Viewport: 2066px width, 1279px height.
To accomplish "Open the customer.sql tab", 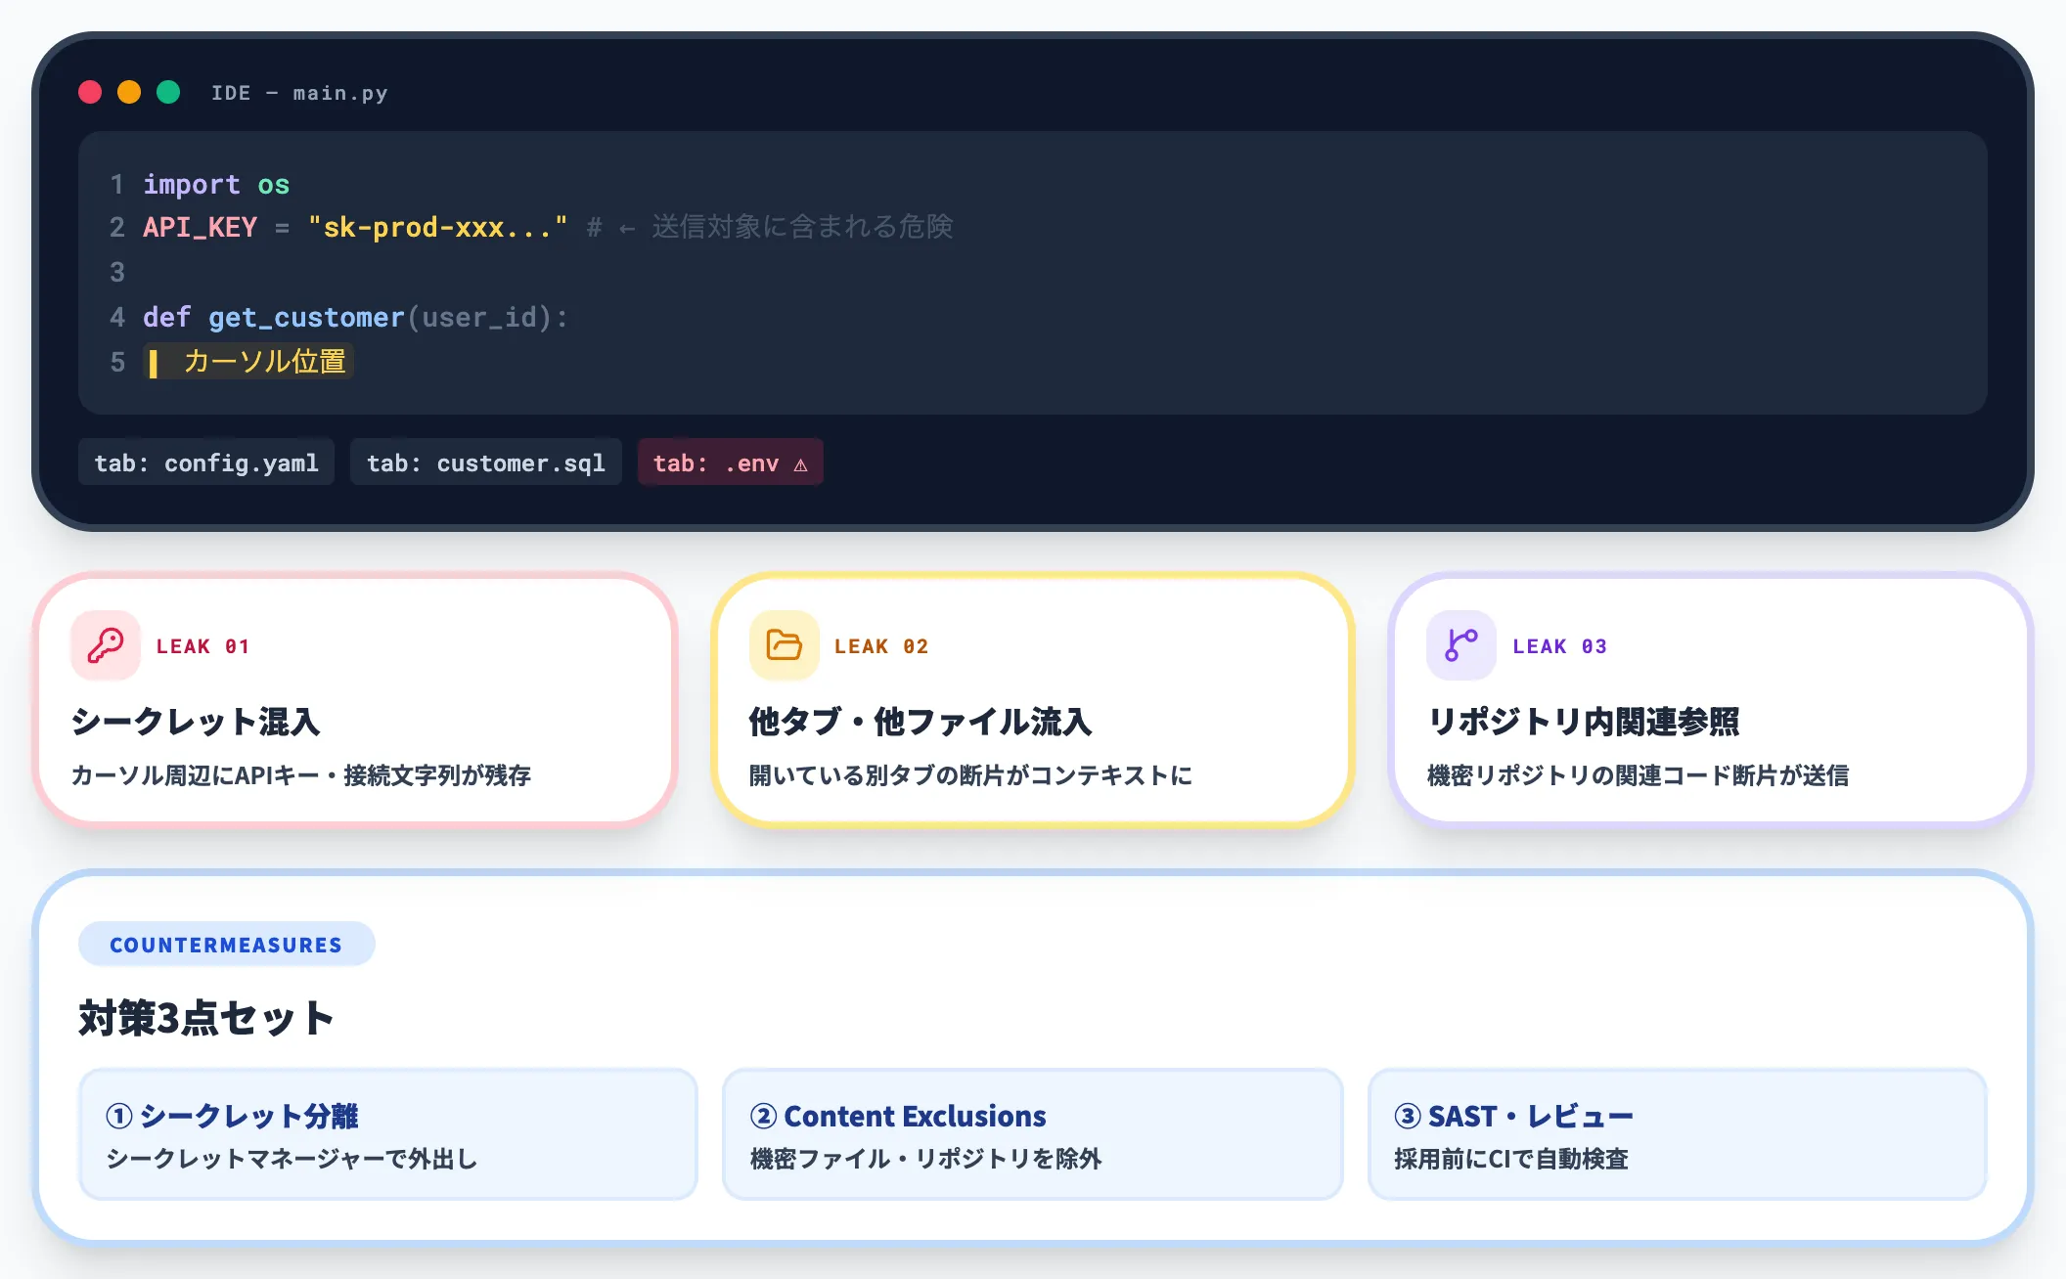I will click(485, 463).
